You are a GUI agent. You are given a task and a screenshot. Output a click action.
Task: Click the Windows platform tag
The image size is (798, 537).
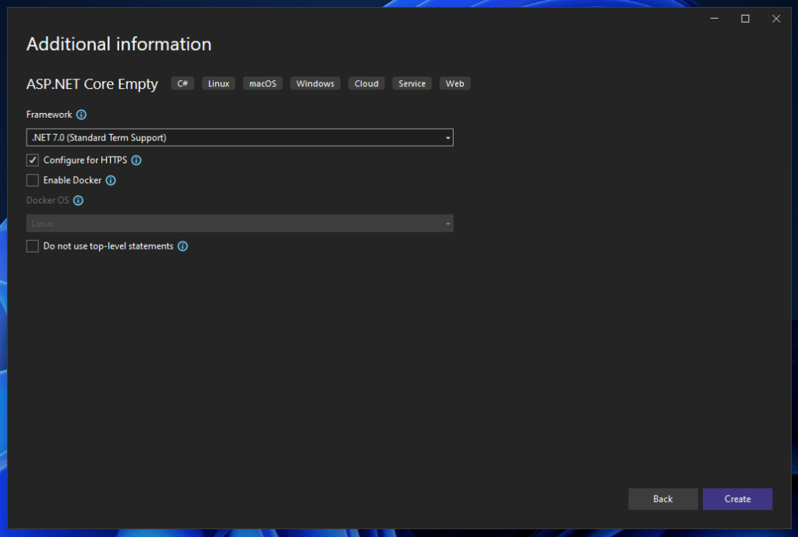(x=315, y=83)
